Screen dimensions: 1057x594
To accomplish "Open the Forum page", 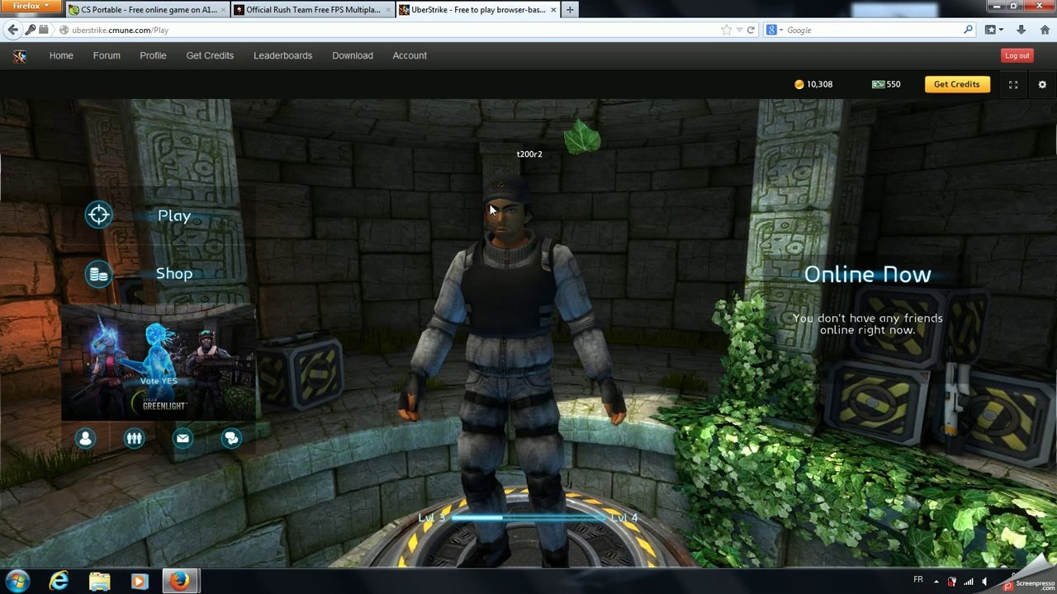I will (107, 55).
